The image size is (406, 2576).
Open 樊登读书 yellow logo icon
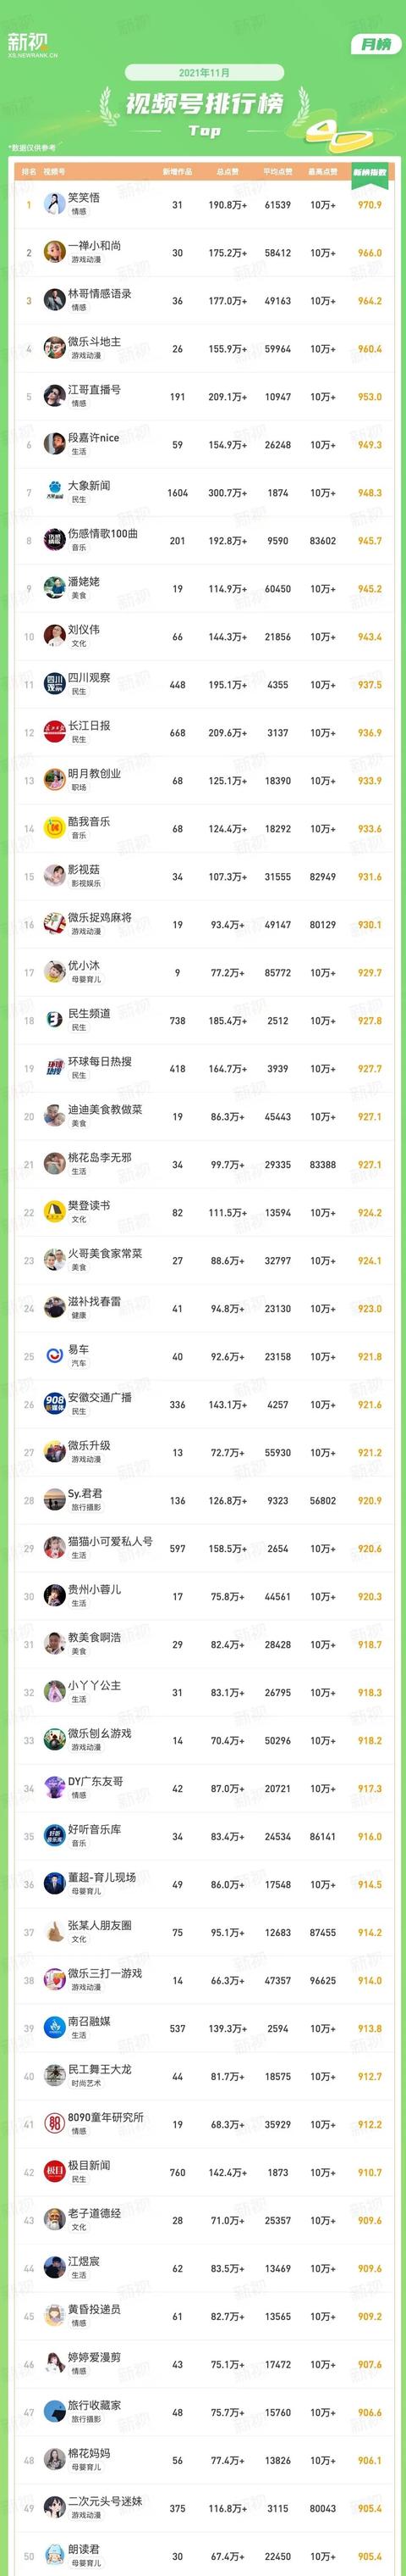tap(54, 1213)
